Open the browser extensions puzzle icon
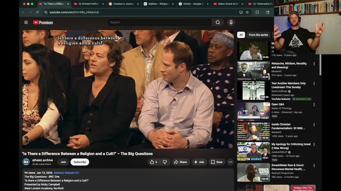This screenshot has width=341, height=191. [x=257, y=12]
